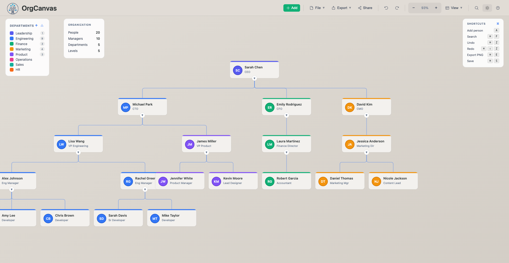Open the Export menu

coord(341,8)
